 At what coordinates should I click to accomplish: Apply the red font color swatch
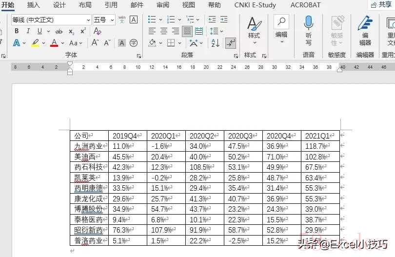point(54,43)
